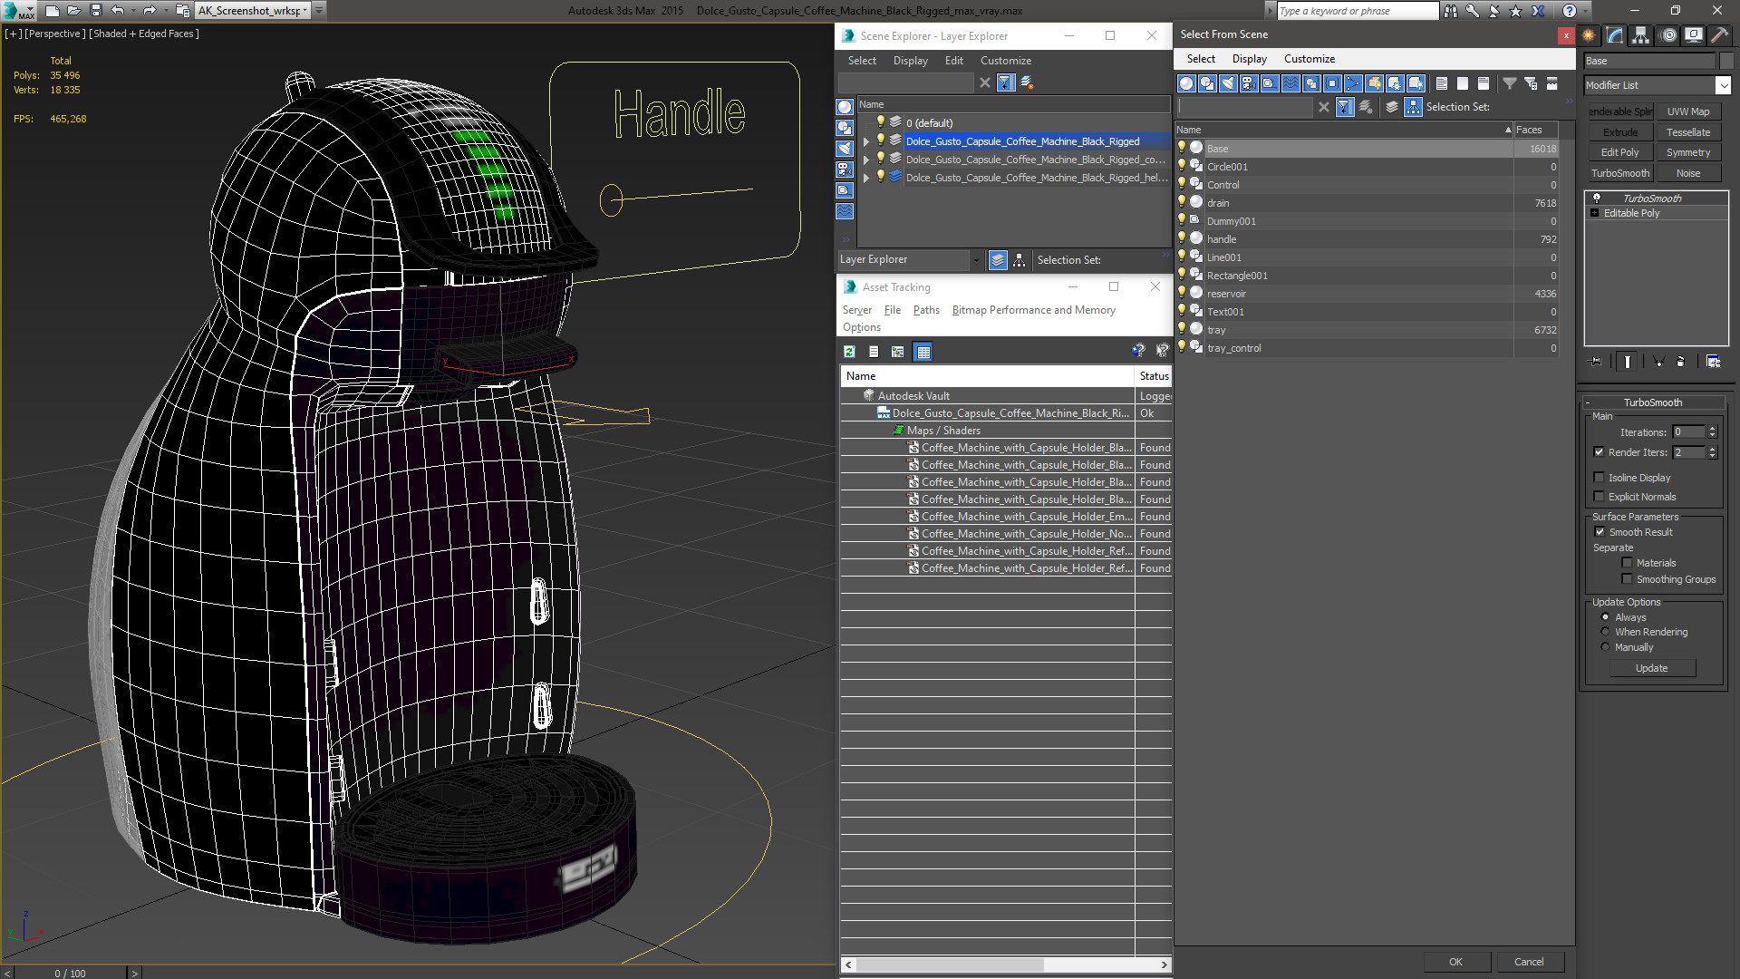Refresh the Asset Tracking list
The height and width of the screenshot is (979, 1740).
click(x=849, y=352)
